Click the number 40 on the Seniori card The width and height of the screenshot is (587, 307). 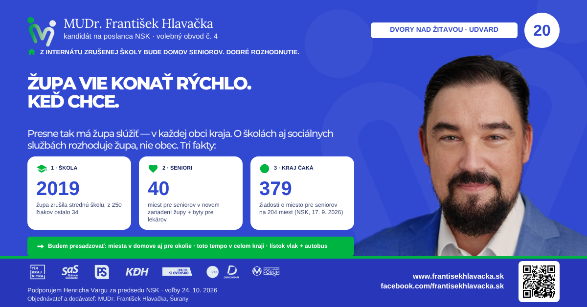(158, 189)
